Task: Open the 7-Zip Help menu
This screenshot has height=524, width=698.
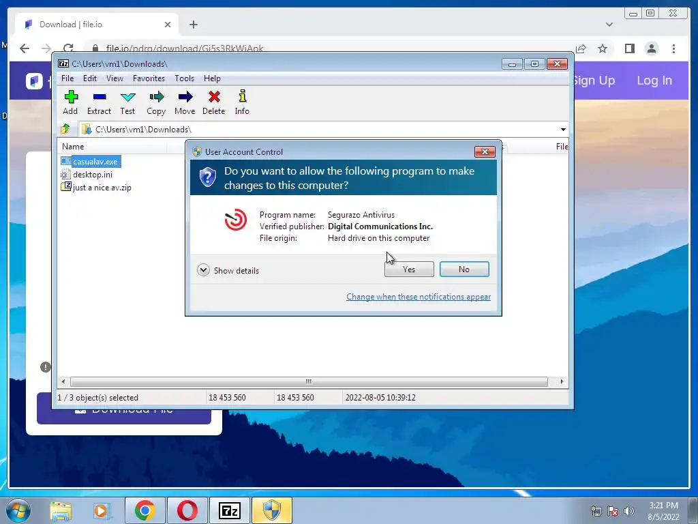Action: [212, 78]
